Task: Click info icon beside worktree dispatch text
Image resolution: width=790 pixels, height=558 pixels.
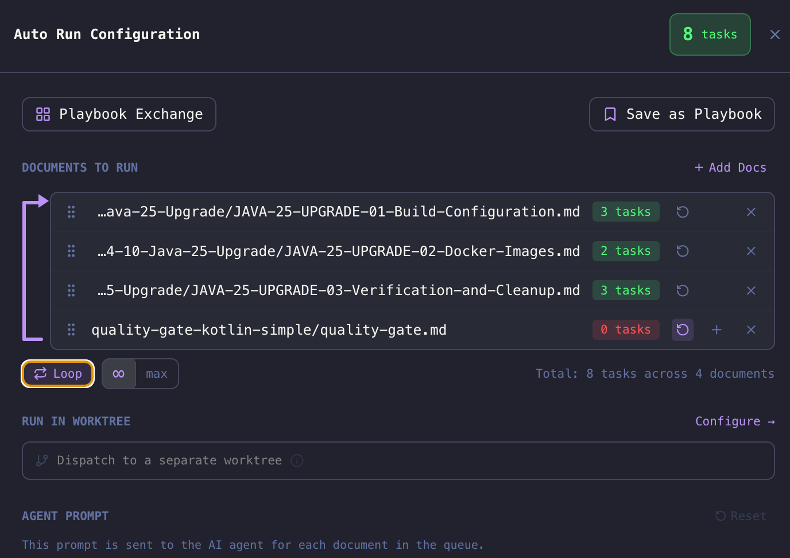Action: click(x=297, y=460)
